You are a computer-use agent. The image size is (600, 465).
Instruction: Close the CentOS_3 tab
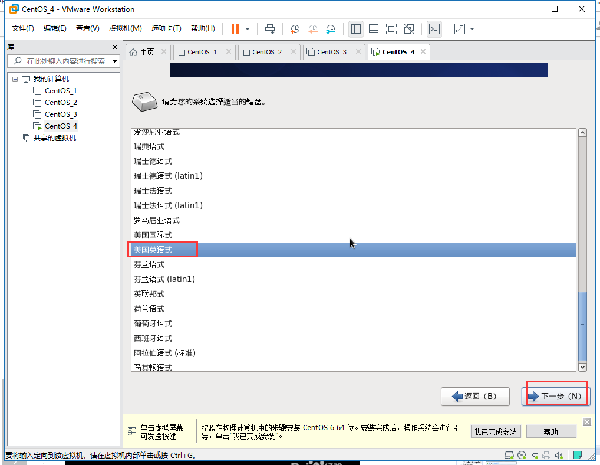(358, 51)
